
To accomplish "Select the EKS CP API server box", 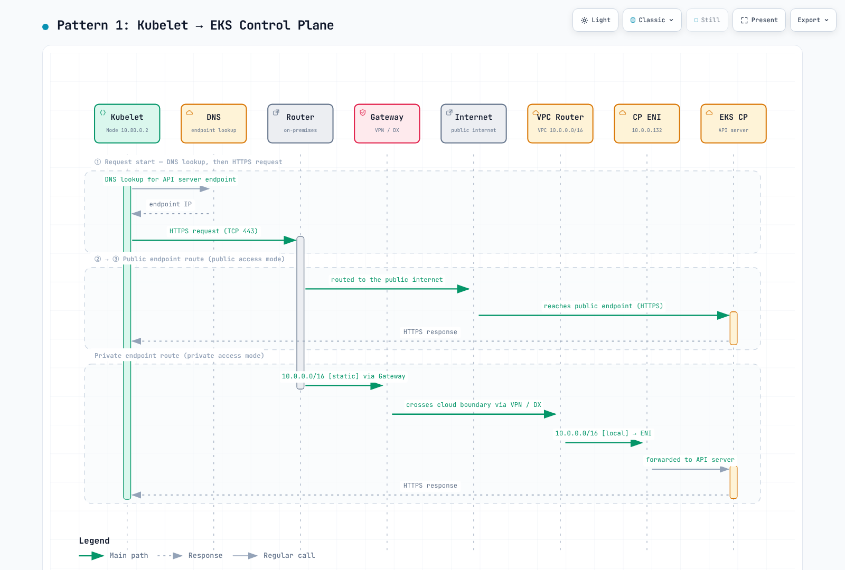I will point(734,123).
